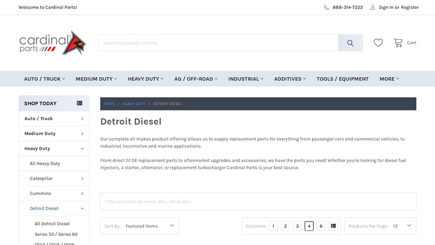Image resolution: width=435 pixels, height=245 pixels.
Task: Open the Cart text link
Action: pos(412,42)
